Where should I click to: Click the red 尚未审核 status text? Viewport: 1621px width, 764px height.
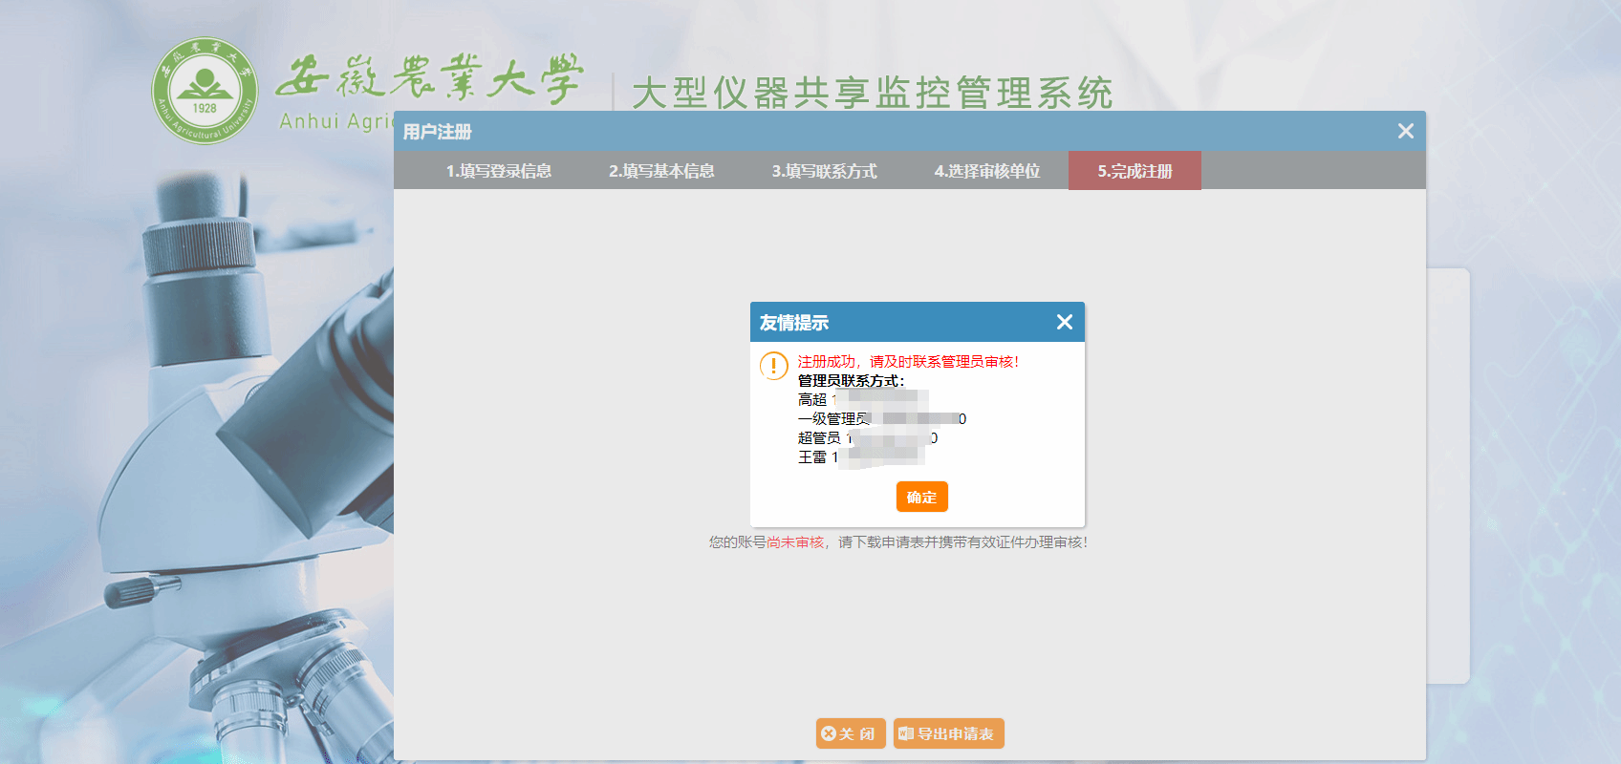(795, 542)
